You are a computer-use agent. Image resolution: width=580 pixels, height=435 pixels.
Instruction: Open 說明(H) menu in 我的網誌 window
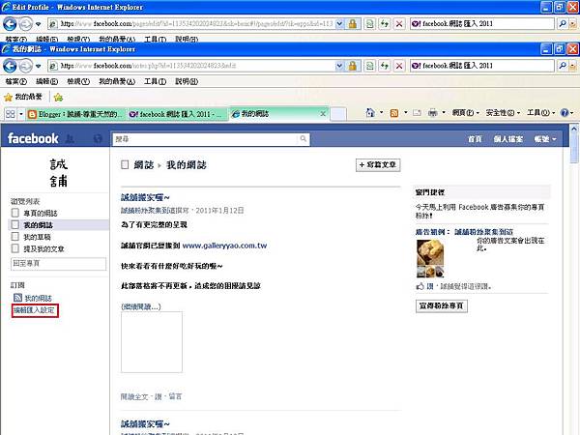pyautogui.click(x=187, y=81)
